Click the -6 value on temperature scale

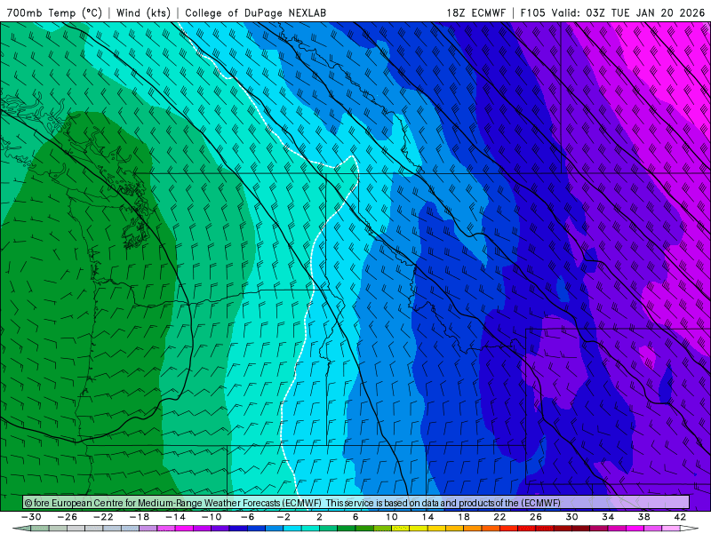[x=248, y=517]
